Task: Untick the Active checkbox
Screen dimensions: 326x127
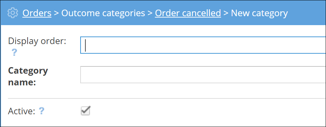Action: pos(85,111)
